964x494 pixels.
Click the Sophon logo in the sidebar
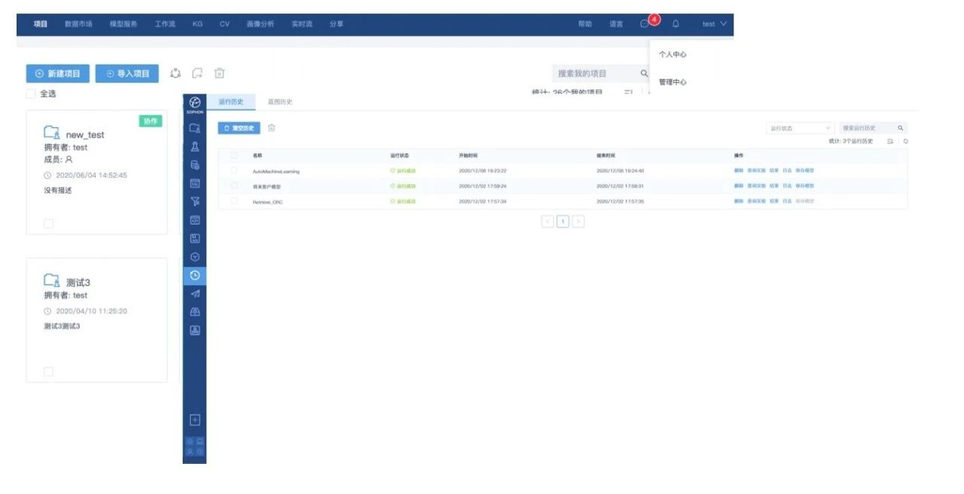[194, 103]
